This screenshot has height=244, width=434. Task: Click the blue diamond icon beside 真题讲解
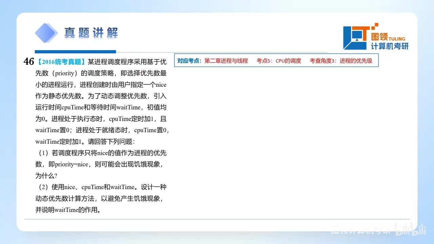pyautogui.click(x=46, y=33)
